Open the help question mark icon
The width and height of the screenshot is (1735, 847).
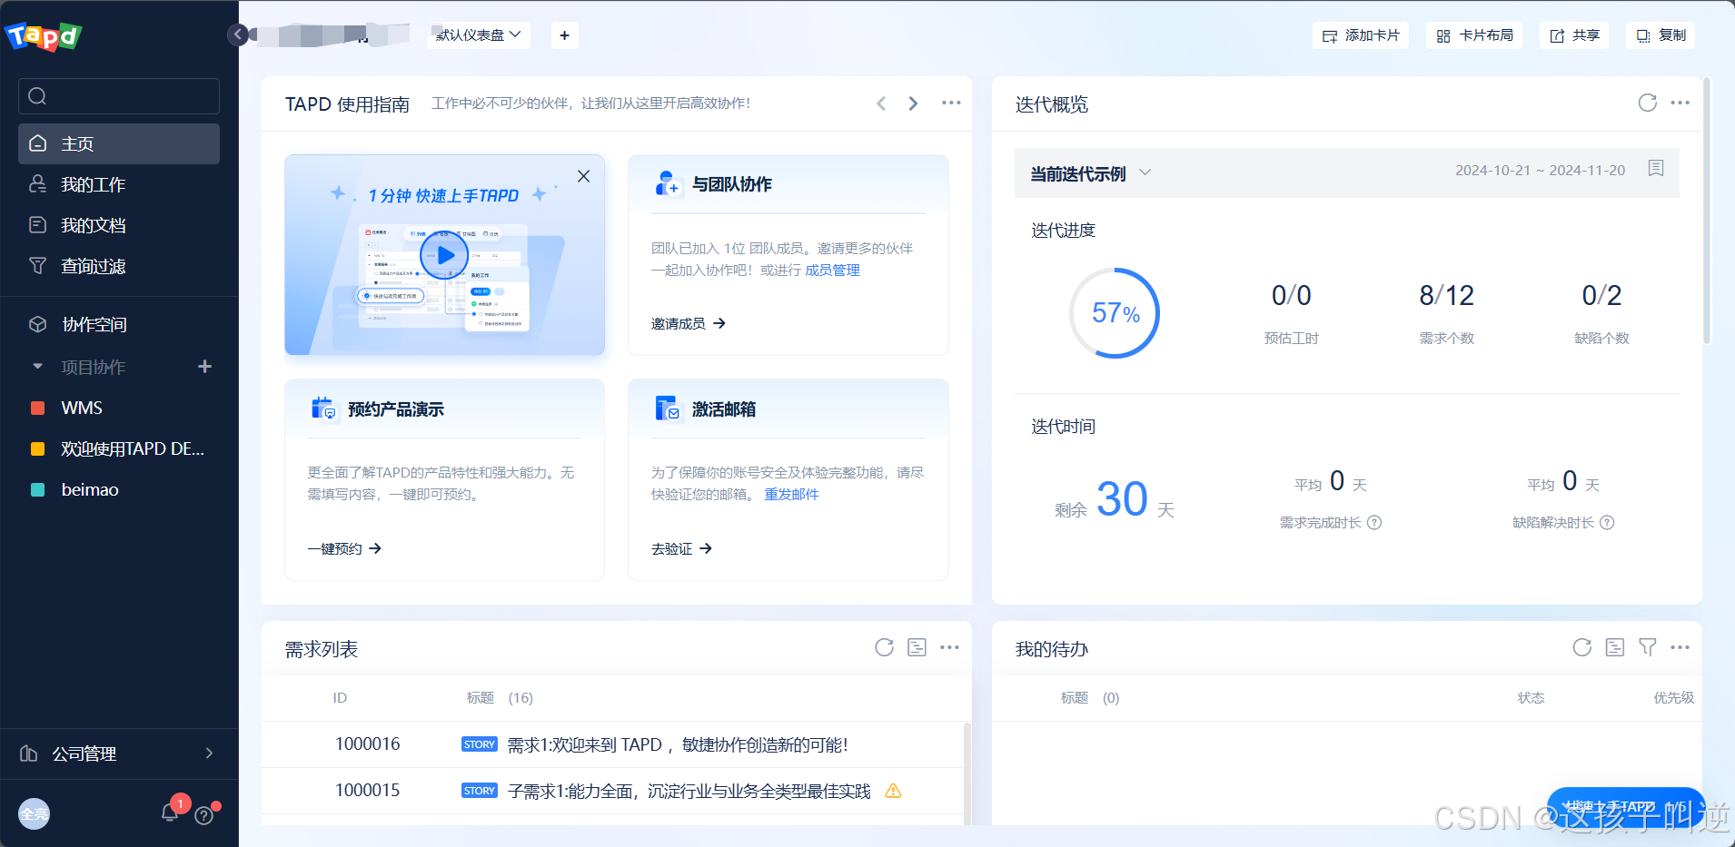click(204, 815)
